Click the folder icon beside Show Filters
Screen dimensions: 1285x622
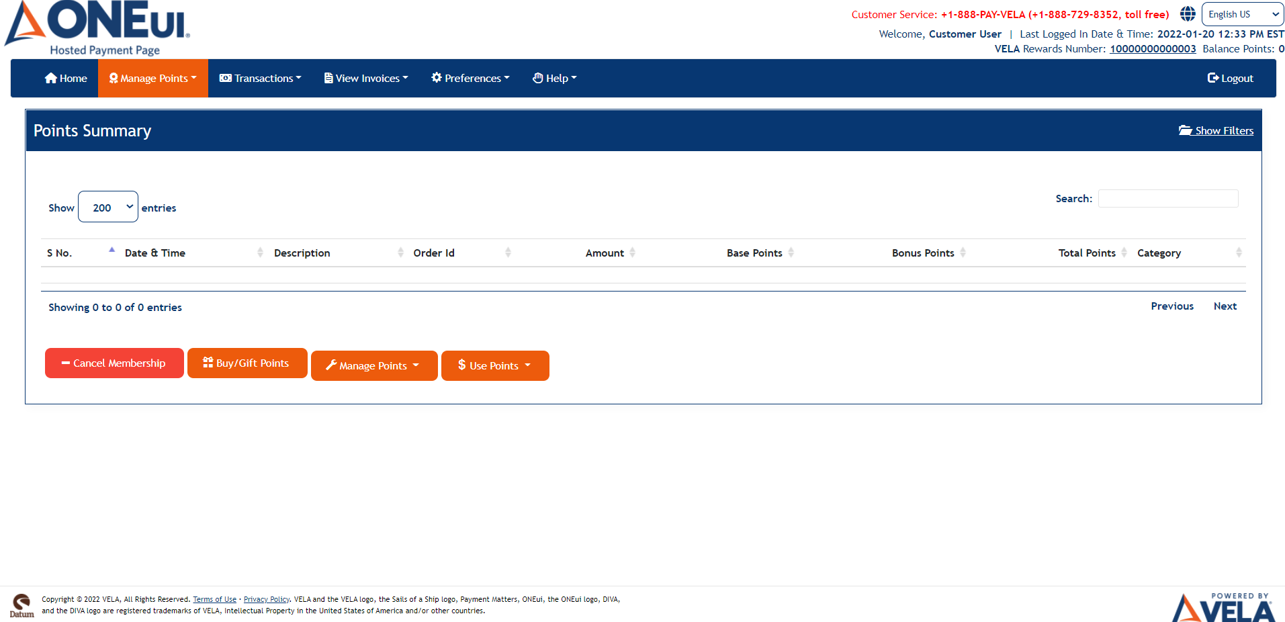pyautogui.click(x=1185, y=130)
